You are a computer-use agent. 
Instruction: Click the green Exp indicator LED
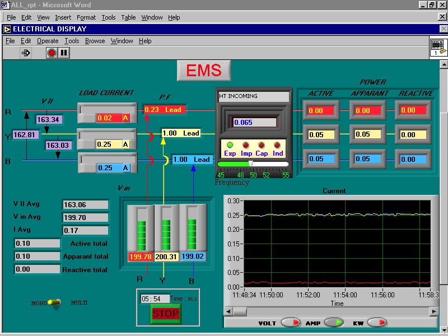coord(230,145)
